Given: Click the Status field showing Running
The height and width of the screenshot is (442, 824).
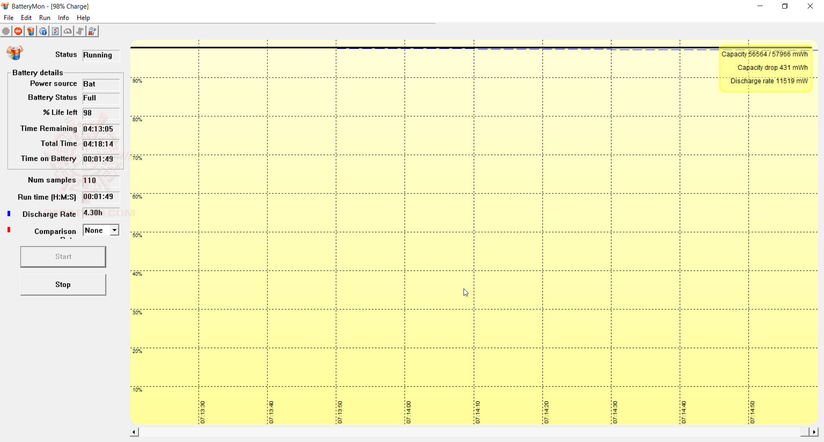Looking at the screenshot, I should click(x=101, y=55).
